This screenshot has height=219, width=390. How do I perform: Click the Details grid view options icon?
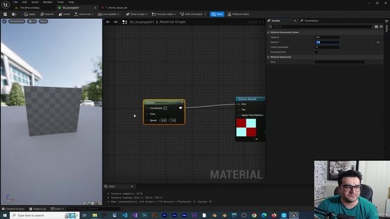tap(377, 27)
